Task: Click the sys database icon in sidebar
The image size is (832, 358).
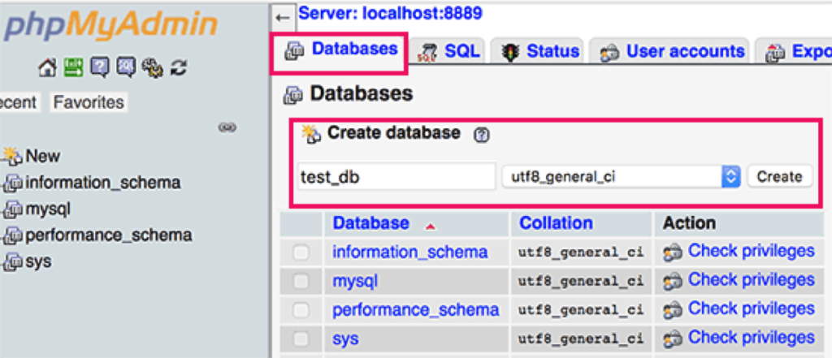Action: 13,261
